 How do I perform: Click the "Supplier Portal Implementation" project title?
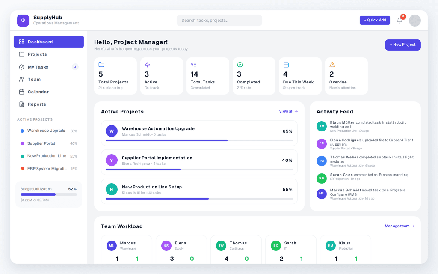(157, 158)
